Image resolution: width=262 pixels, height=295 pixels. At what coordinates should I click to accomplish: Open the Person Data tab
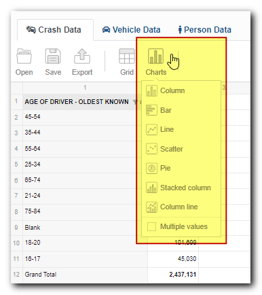[205, 30]
